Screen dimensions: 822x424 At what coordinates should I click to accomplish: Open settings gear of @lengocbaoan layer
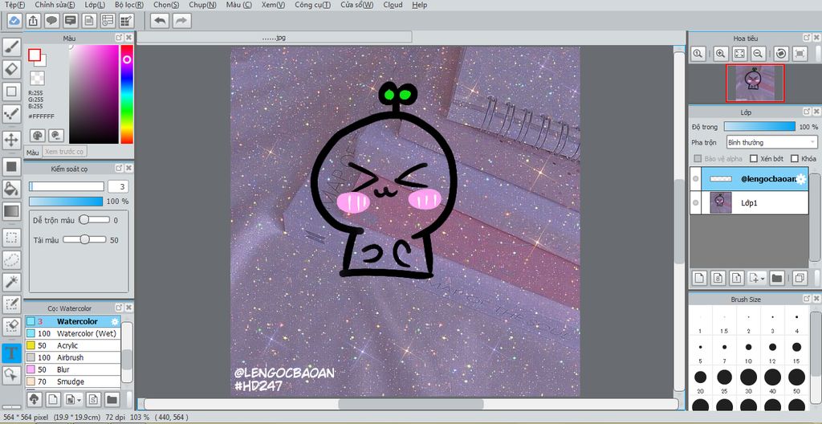802,179
